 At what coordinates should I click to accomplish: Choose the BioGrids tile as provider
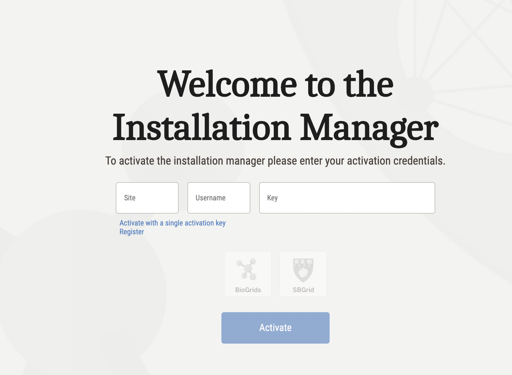point(248,274)
